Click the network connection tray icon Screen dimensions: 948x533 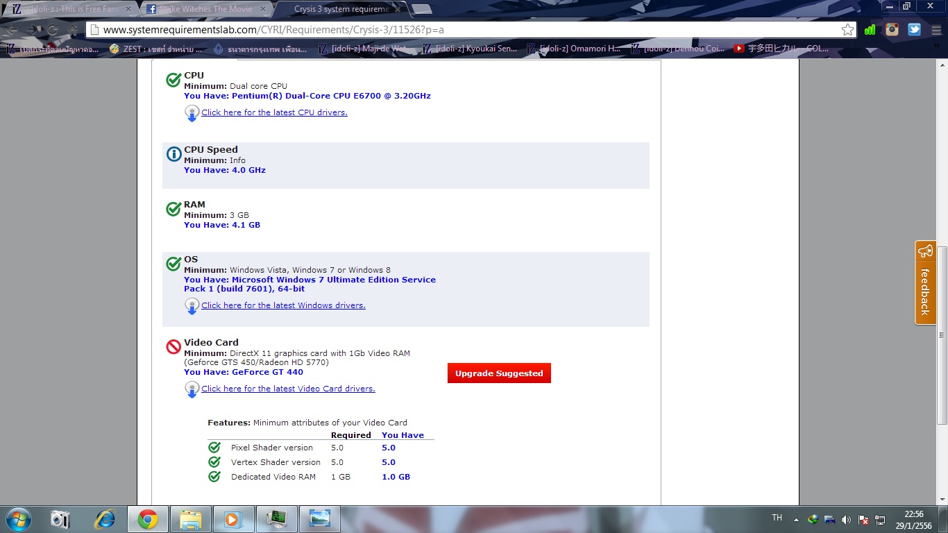coord(881,520)
